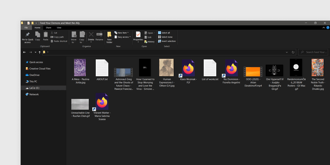330x165 pixels.
Task: Open recent locations dropdown arrow
Action: 35,52
